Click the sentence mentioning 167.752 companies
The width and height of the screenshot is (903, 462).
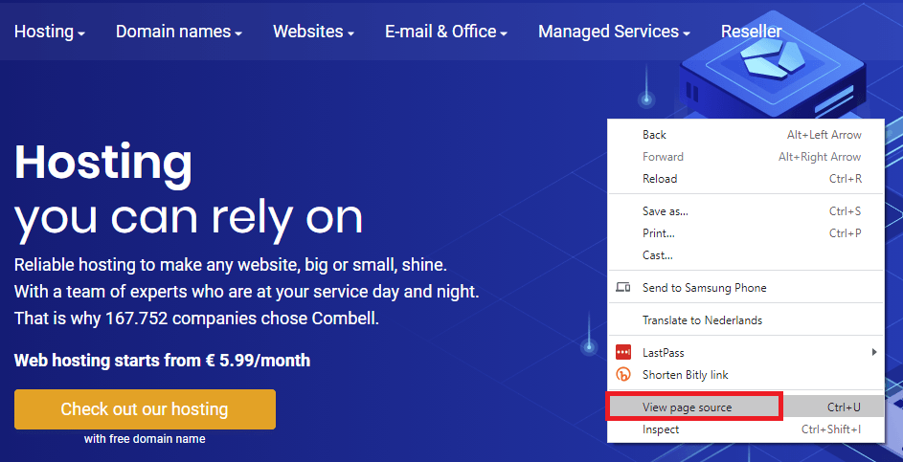click(x=196, y=319)
